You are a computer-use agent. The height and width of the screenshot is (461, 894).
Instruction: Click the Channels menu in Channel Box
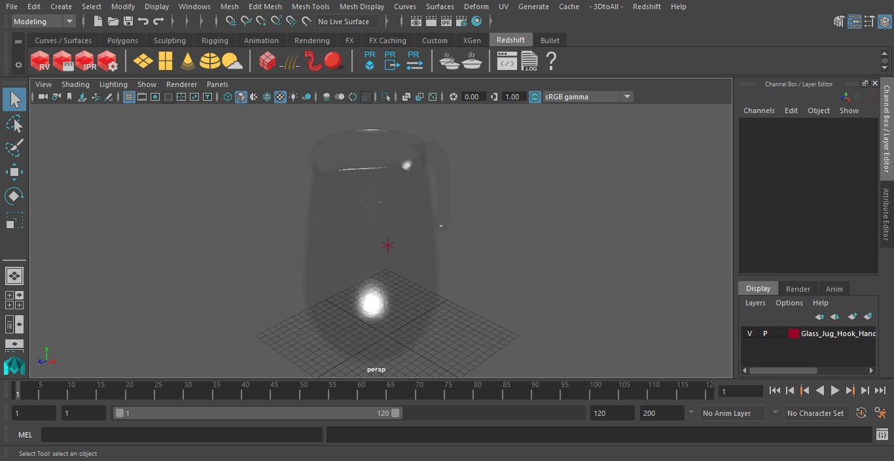[x=759, y=111]
